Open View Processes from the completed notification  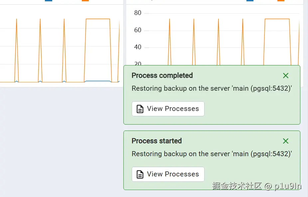coord(168,109)
